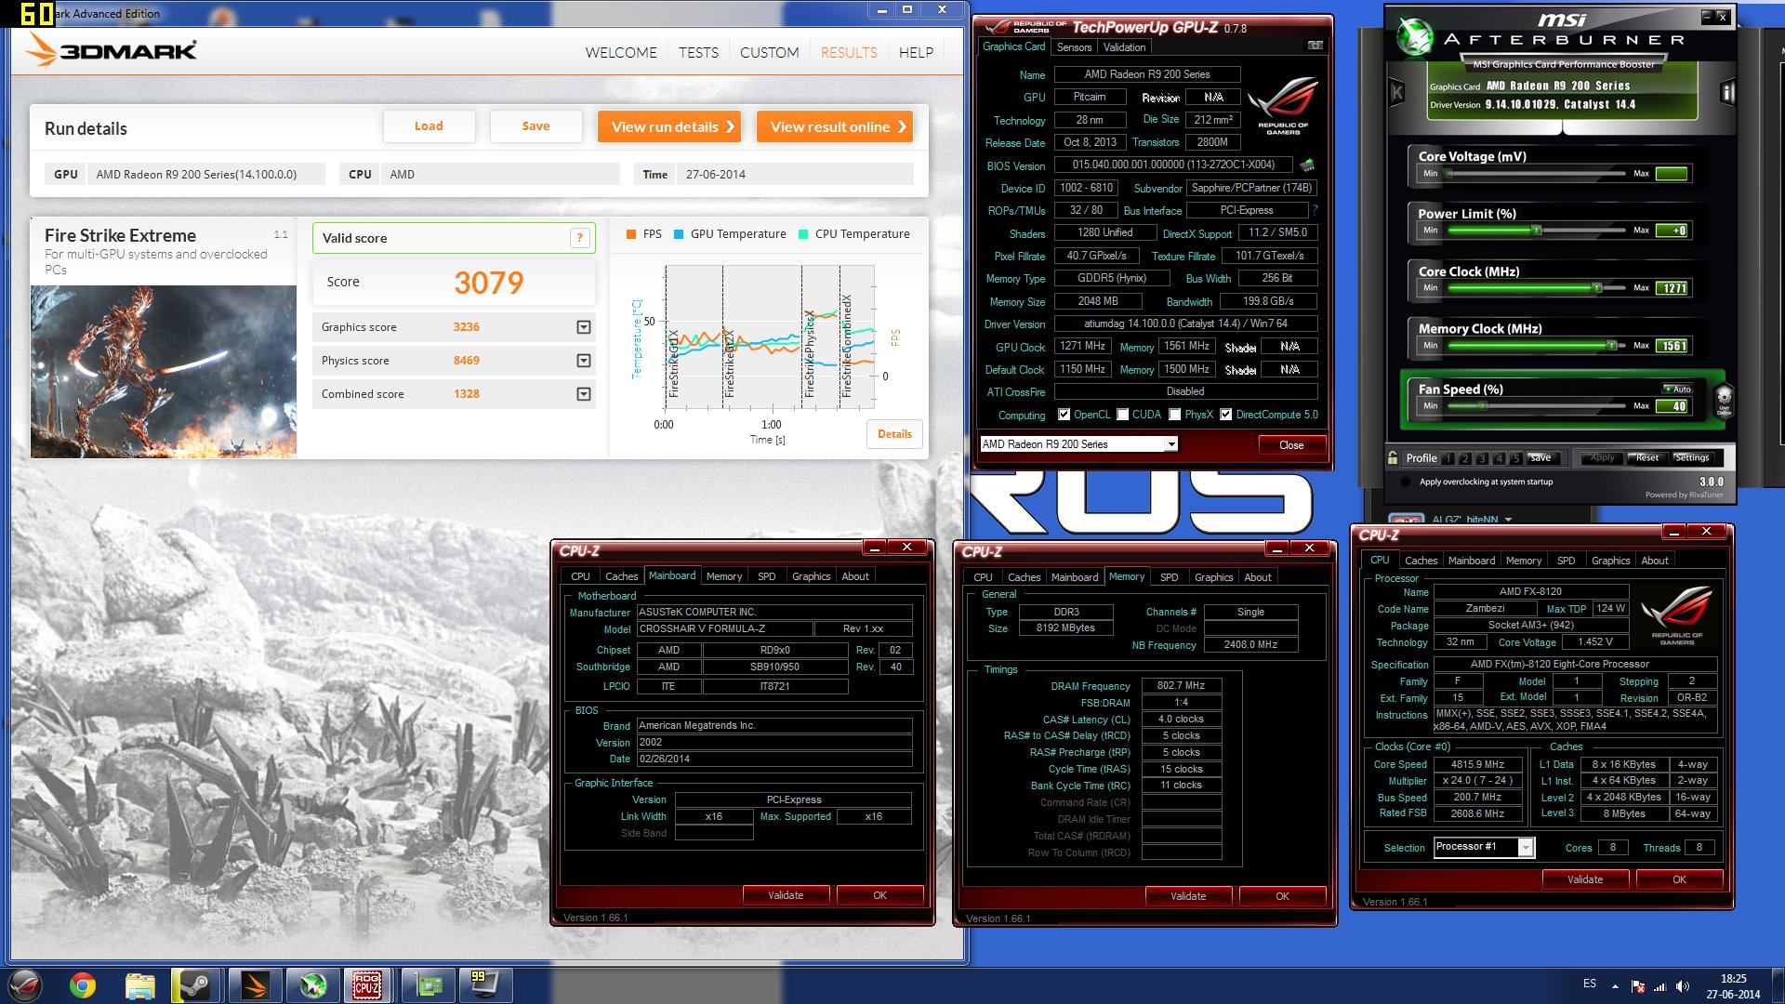Switch to the Validation tab in GPU-Z
Viewport: 1785px width, 1004px height.
pos(1124,47)
